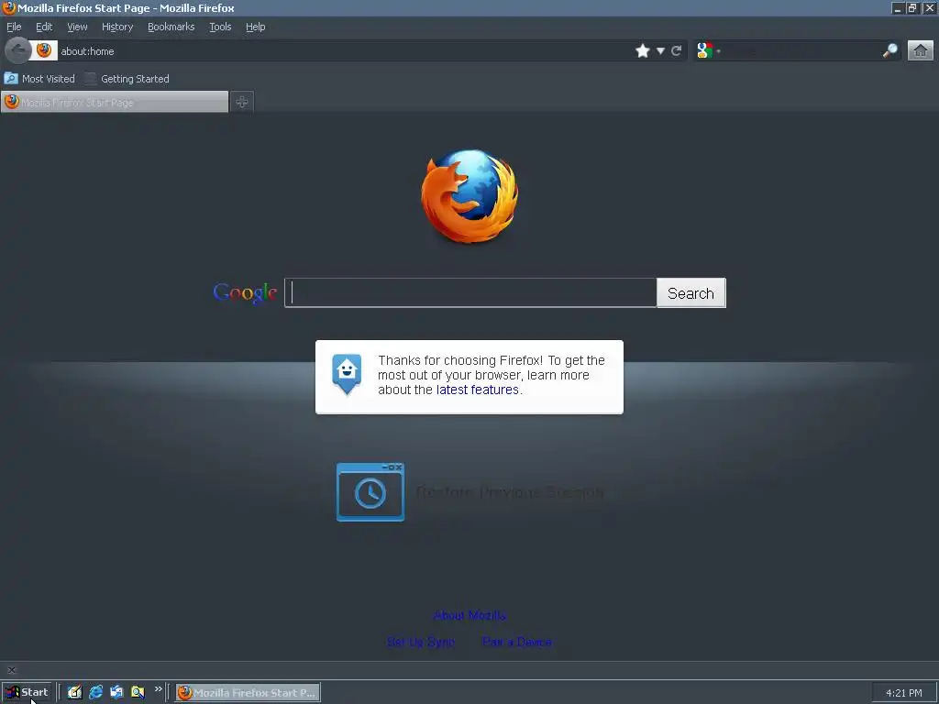Click the Restore Previous Session clock icon

(370, 492)
